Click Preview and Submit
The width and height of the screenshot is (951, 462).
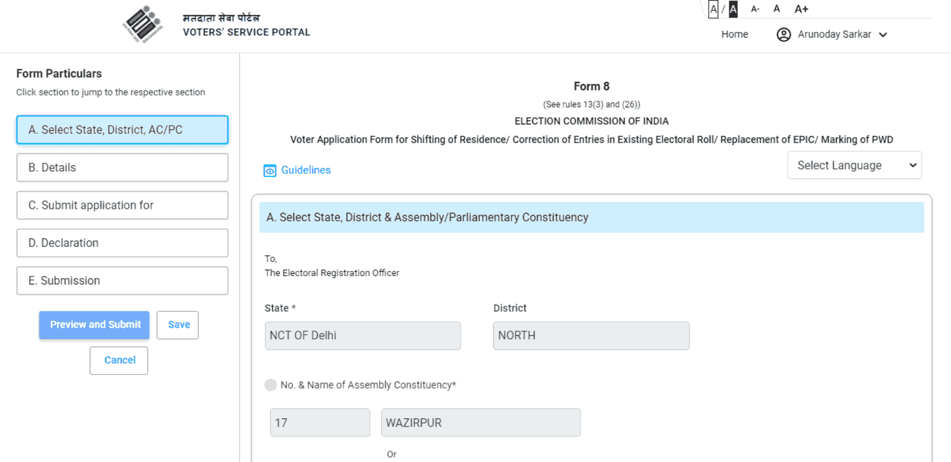click(94, 325)
